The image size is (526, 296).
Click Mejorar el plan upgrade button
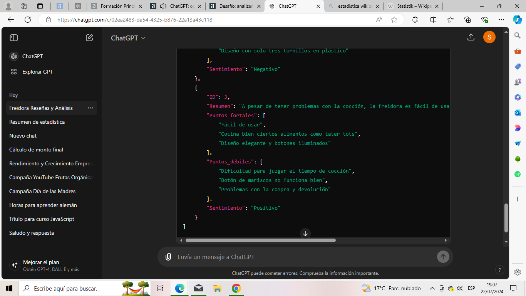click(x=52, y=265)
